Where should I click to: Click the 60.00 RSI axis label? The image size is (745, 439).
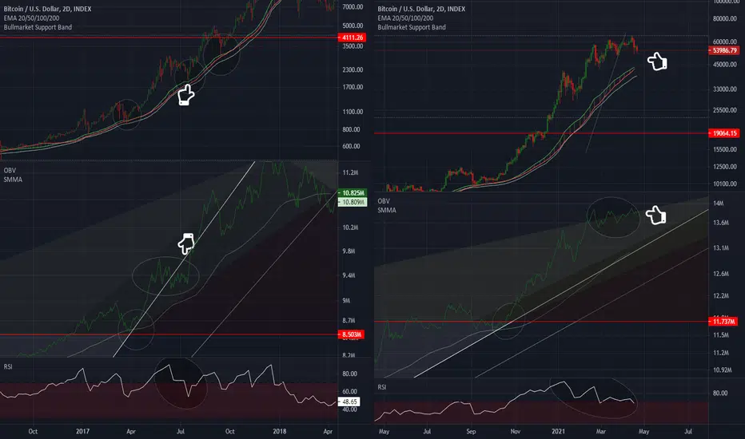(349, 392)
